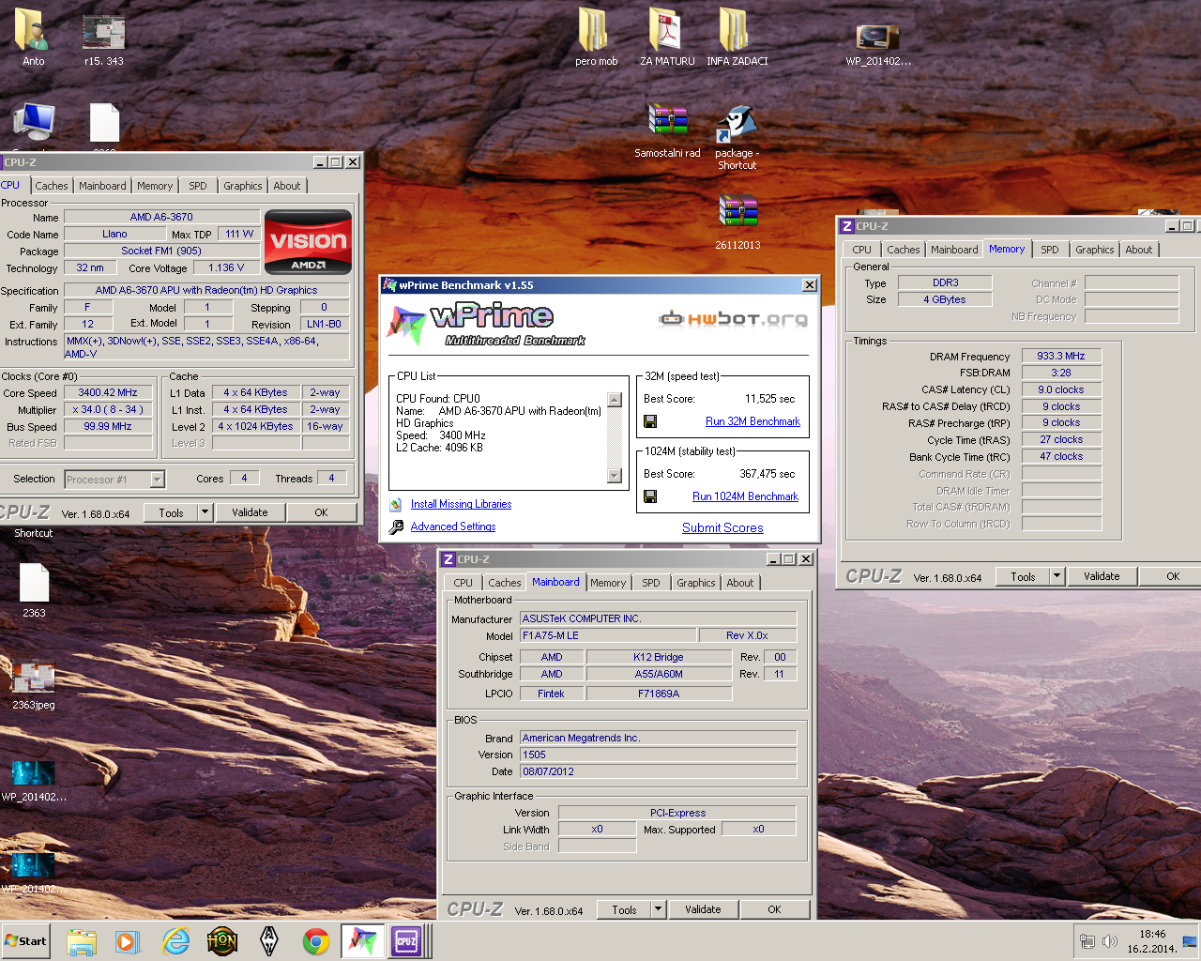
Task: Click scroll down arrow in CPU List
Action: pyautogui.click(x=615, y=476)
